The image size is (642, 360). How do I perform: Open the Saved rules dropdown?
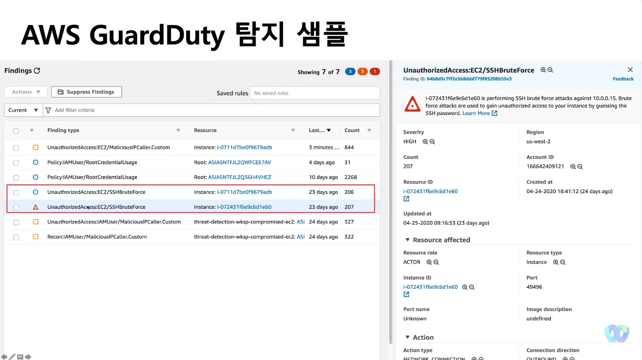tap(315, 93)
